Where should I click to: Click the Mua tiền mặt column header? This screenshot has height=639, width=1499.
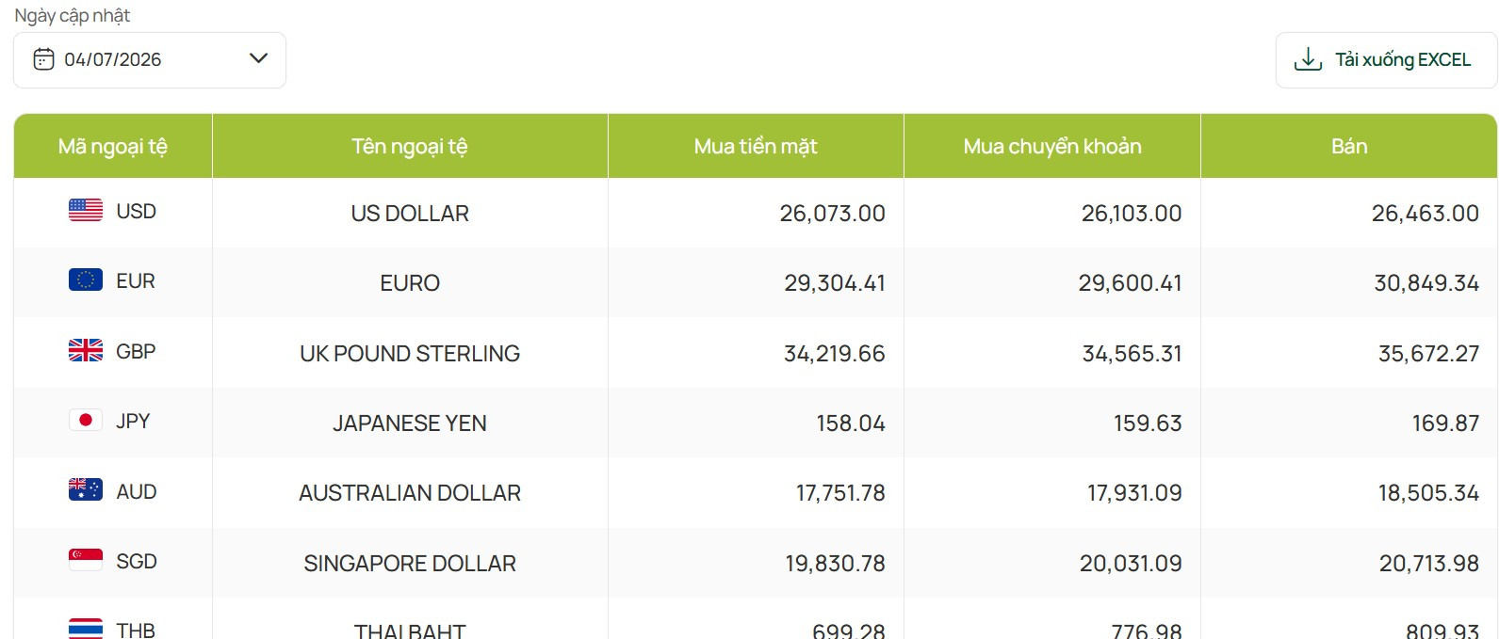[756, 146]
